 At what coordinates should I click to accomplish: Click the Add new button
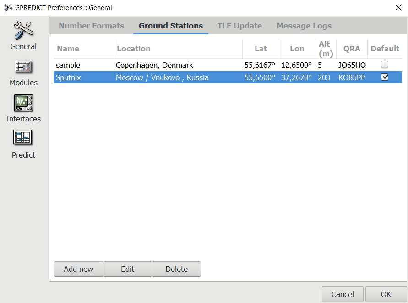click(78, 269)
